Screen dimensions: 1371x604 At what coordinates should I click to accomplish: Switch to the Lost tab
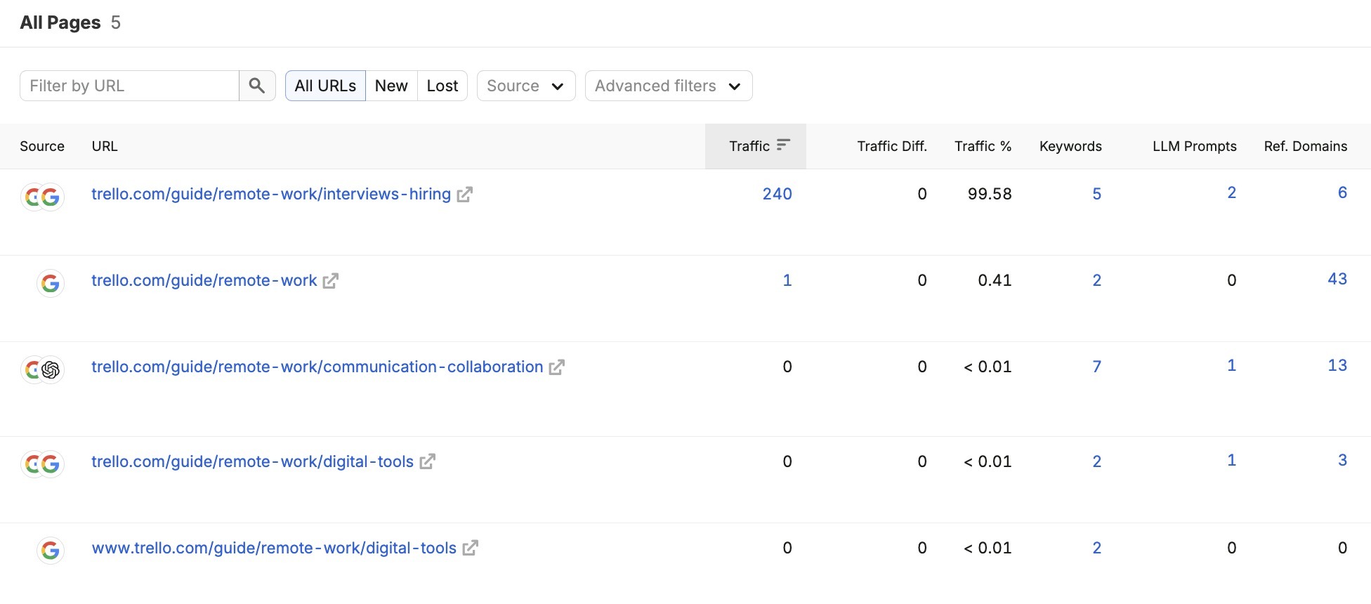(442, 86)
